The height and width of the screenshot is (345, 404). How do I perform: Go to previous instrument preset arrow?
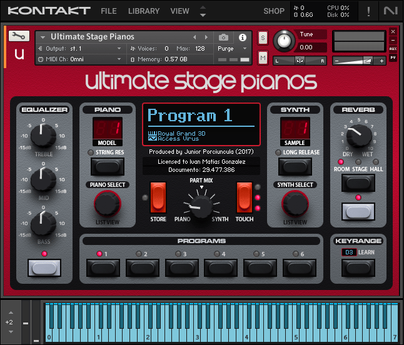(x=194, y=37)
